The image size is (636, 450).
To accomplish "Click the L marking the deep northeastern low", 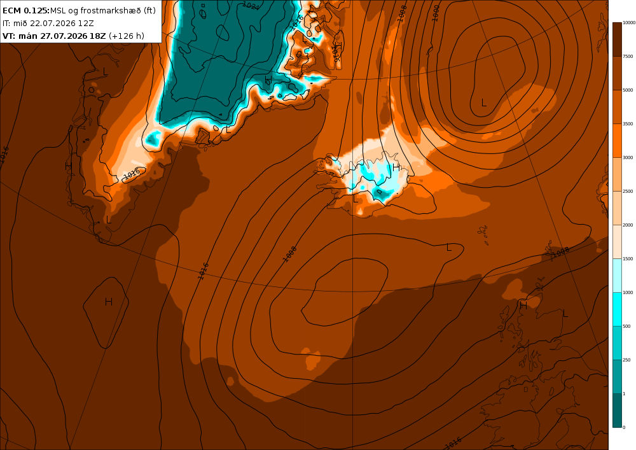I will 483,102.
